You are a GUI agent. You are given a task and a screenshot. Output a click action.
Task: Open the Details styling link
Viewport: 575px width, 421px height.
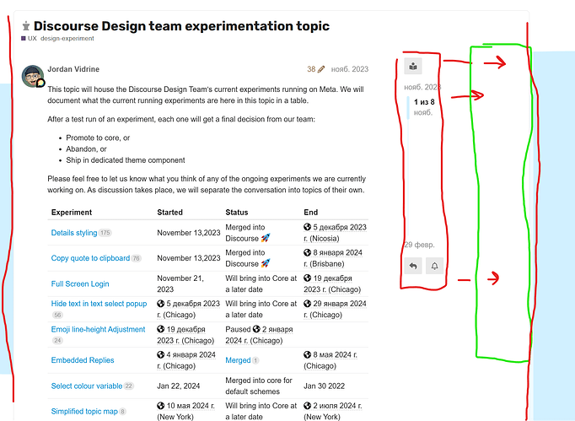(74, 233)
